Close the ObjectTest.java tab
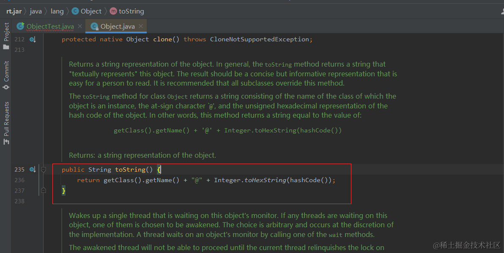This screenshot has height=253, width=504. tap(80, 26)
